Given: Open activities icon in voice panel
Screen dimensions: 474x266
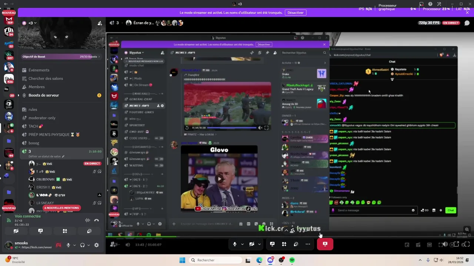Looking at the screenshot, I should [x=65, y=231].
